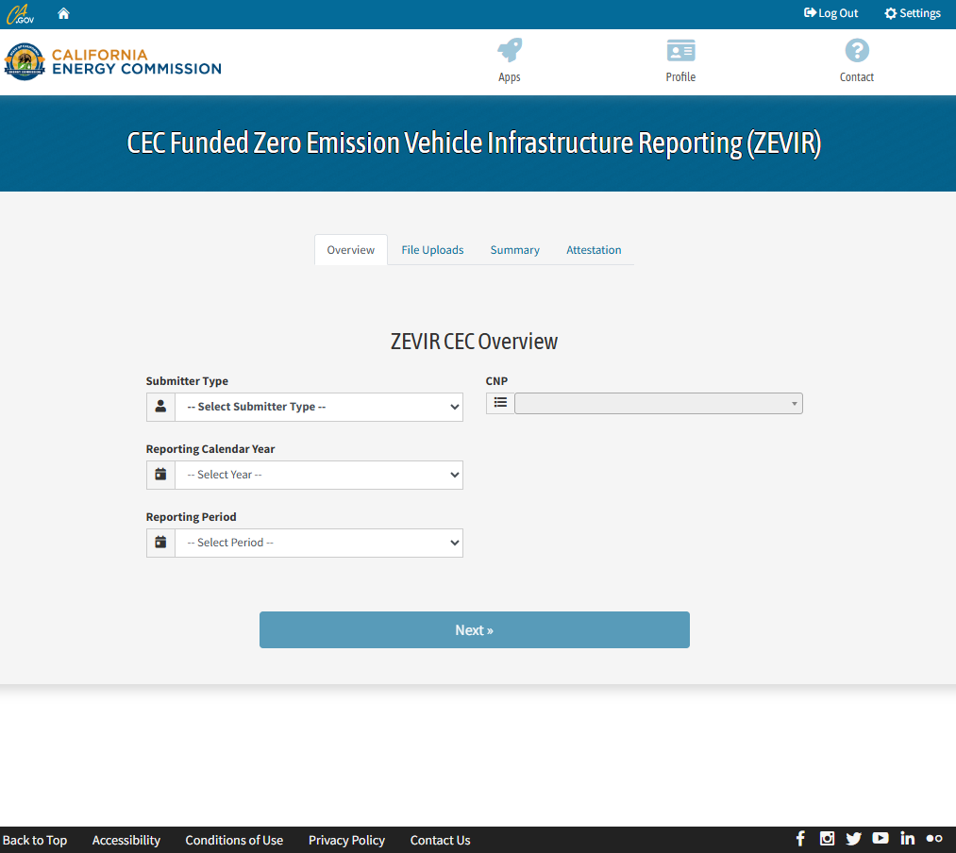
Task: Click the Profile badge icon
Action: (680, 50)
